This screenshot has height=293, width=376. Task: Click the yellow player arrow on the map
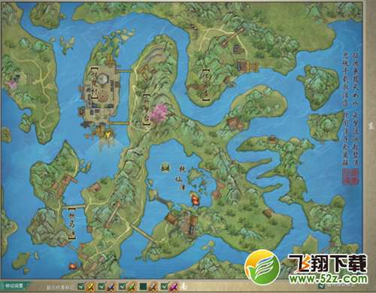(x=108, y=135)
